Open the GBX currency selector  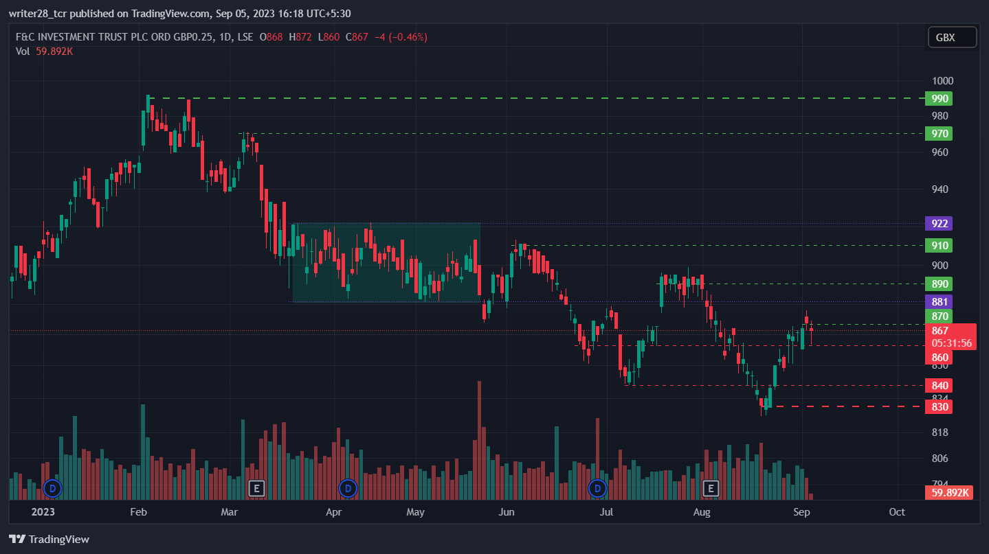pyautogui.click(x=952, y=38)
